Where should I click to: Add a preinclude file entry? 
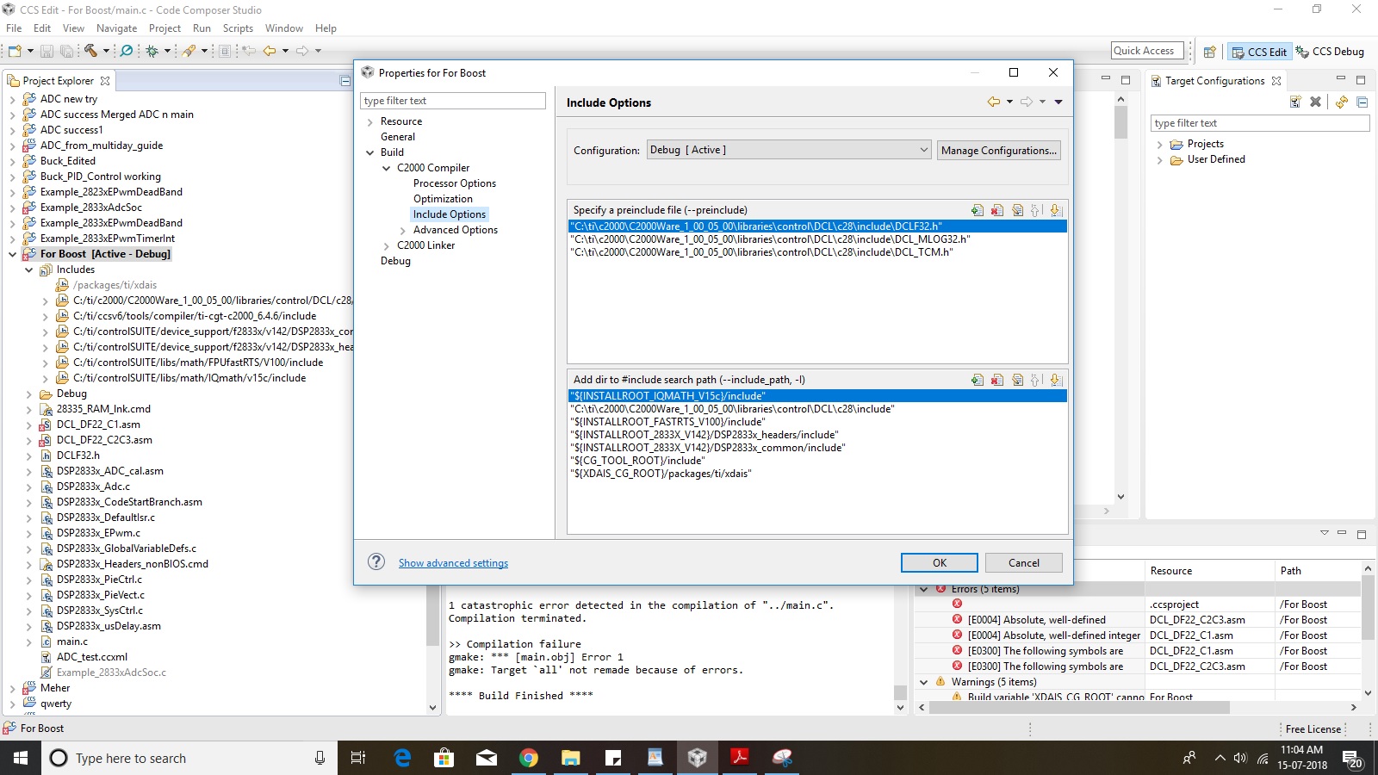click(x=978, y=210)
